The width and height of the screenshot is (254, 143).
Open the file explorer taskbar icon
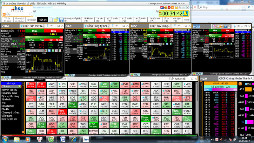[17, 139]
